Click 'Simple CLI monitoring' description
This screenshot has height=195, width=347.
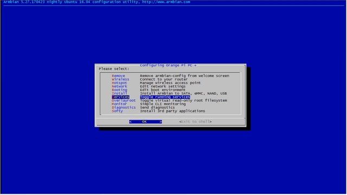(163, 104)
